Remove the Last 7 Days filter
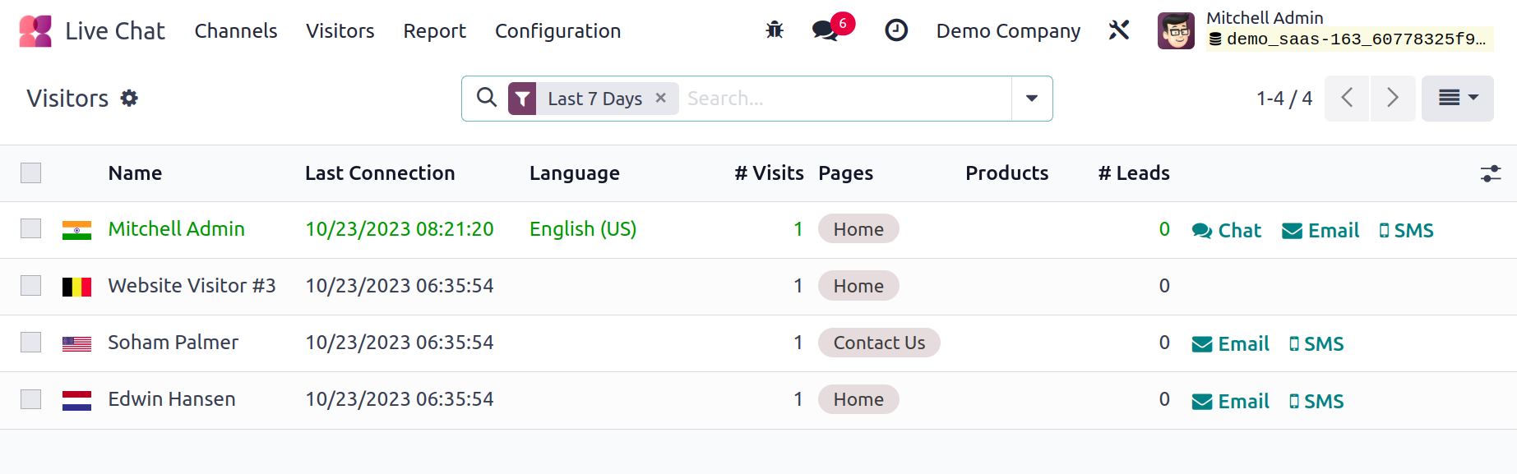1517x474 pixels. 660,98
